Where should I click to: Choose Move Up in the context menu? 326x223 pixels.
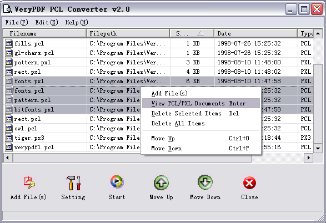coord(201,138)
